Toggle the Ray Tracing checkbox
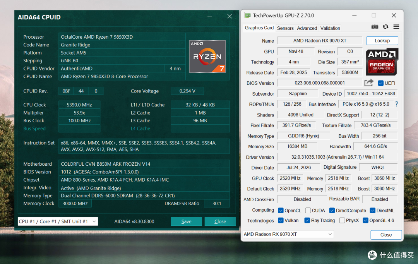The image size is (418, 264). (307, 220)
